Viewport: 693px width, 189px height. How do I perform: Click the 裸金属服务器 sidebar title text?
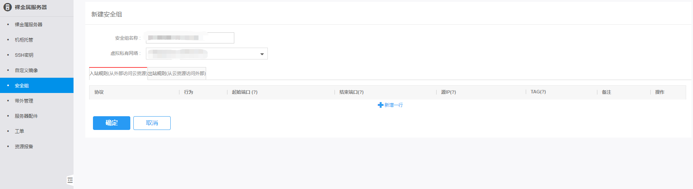pos(31,7)
